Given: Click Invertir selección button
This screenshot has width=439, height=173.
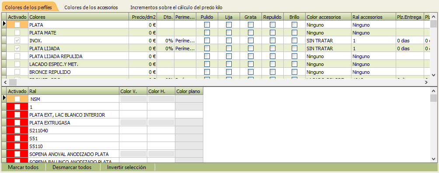Looking at the screenshot, I should [126, 167].
